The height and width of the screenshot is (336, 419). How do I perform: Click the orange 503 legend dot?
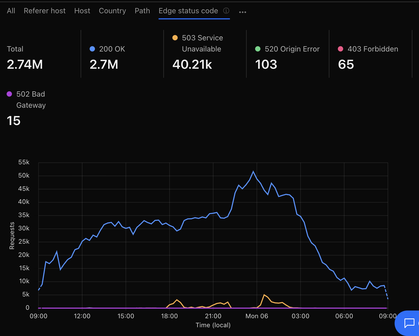175,38
